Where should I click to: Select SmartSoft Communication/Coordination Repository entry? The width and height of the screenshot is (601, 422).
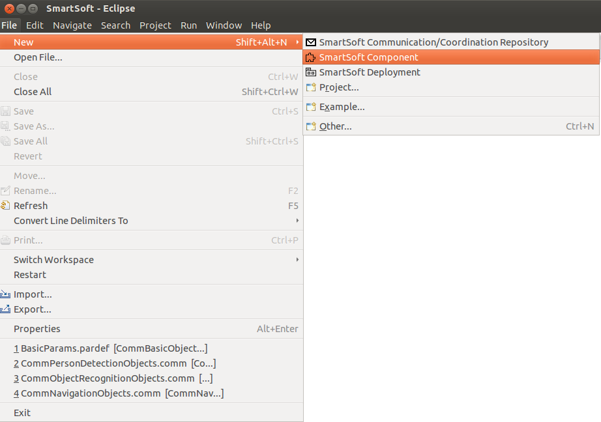tap(451, 42)
